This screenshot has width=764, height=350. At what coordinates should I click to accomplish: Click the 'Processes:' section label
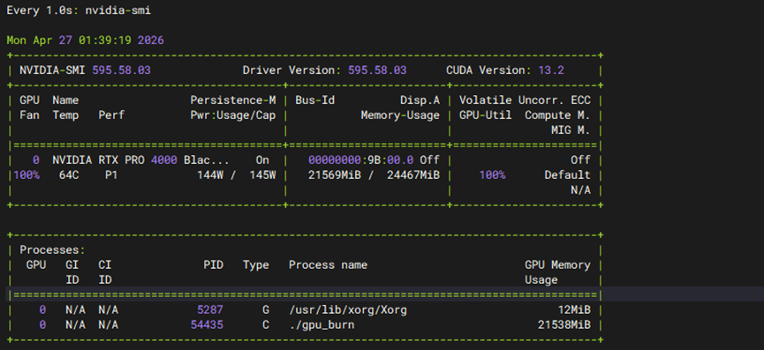[53, 249]
